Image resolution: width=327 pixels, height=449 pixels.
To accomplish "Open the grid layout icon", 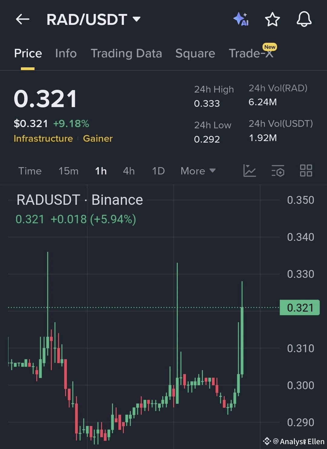I will [306, 170].
